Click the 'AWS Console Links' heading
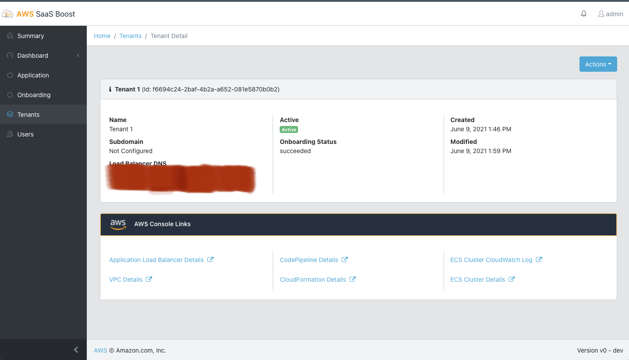This screenshot has width=629, height=360. [x=162, y=224]
